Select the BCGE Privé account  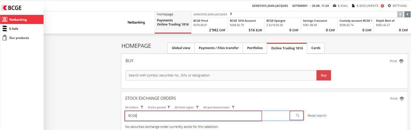click(210, 25)
